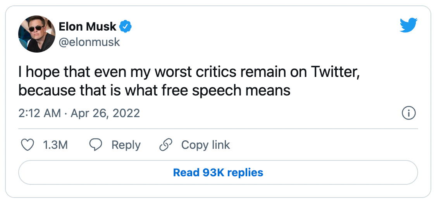The width and height of the screenshot is (434, 201).
Task: Open the tweet info icon
Action: 409,113
